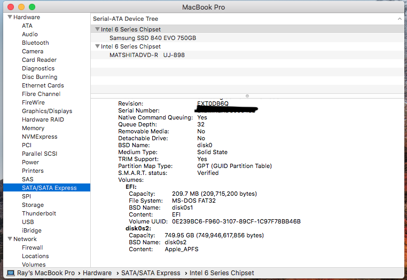Click the sort chevron in Serial-ATA Device Tree header
The image size is (407, 280).
[x=400, y=19]
